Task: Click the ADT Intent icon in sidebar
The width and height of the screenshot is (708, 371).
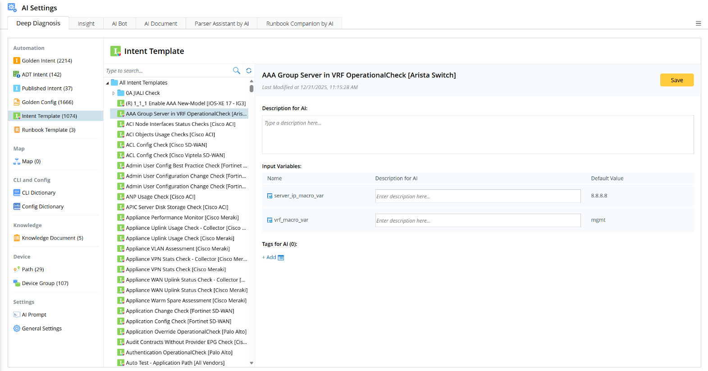Action: click(17, 75)
